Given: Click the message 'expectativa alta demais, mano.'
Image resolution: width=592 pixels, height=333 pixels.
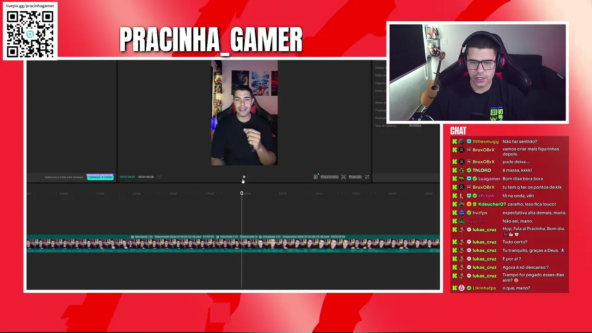Looking at the screenshot, I should click(x=534, y=213).
